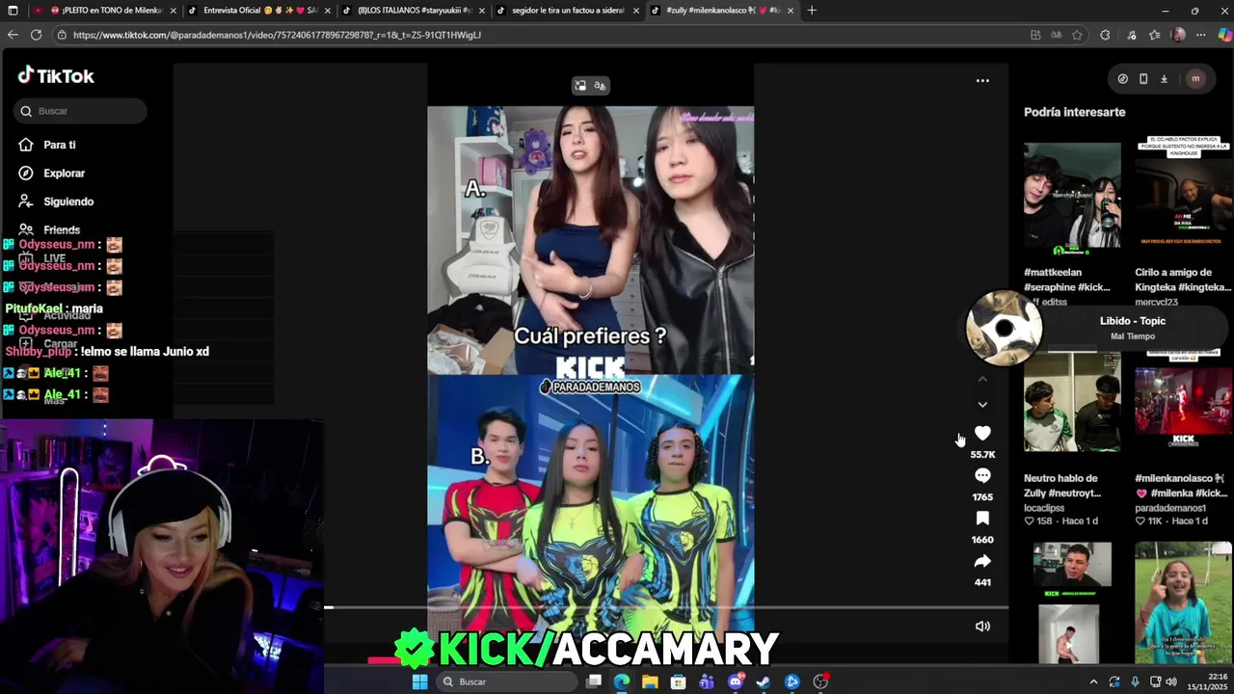1234x694 pixels.
Task: Open File Explorer from the taskbar
Action: tap(650, 681)
